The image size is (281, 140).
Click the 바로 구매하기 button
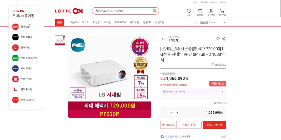tap(214, 125)
